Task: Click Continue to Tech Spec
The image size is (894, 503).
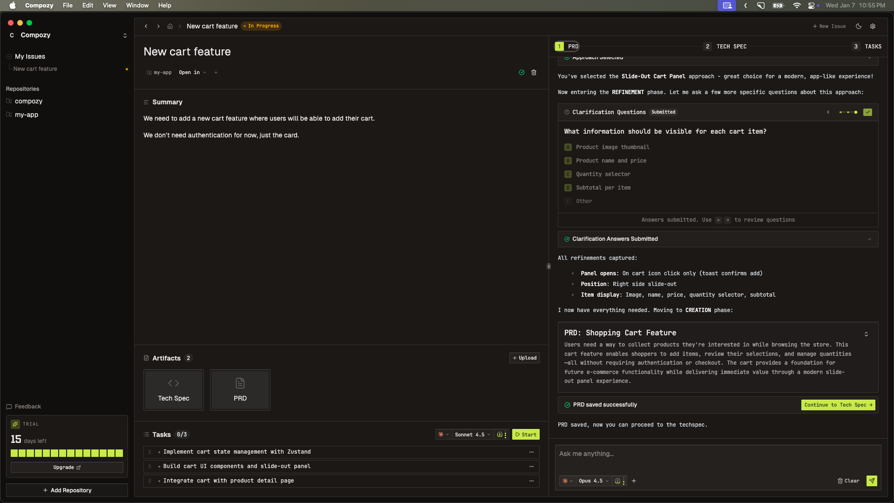Action: click(x=838, y=405)
